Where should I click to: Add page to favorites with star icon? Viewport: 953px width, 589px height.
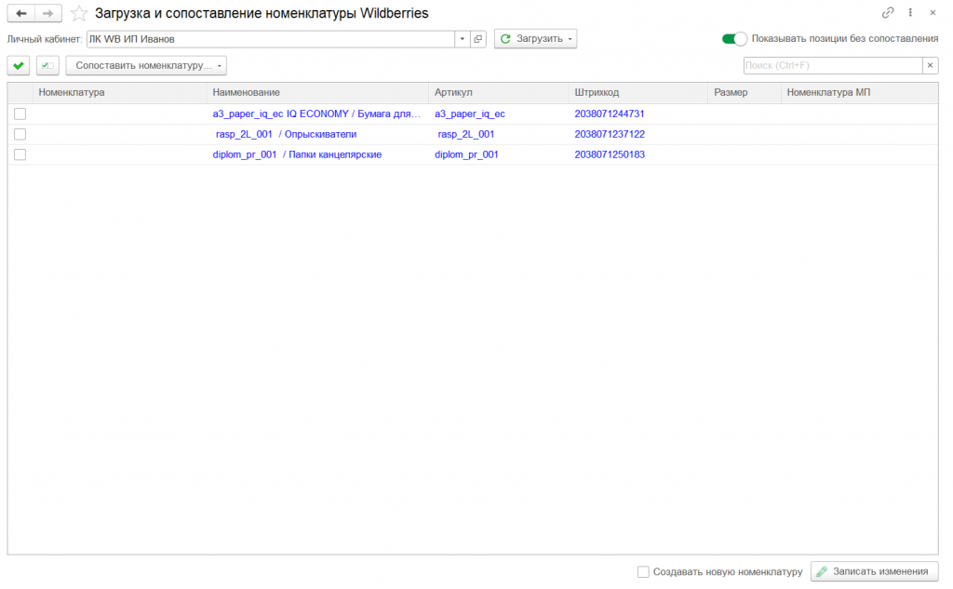coord(79,13)
